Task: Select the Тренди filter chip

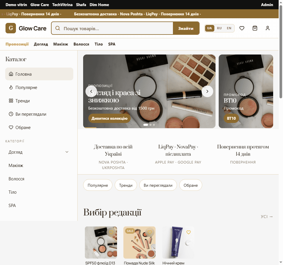Action: 126,185
